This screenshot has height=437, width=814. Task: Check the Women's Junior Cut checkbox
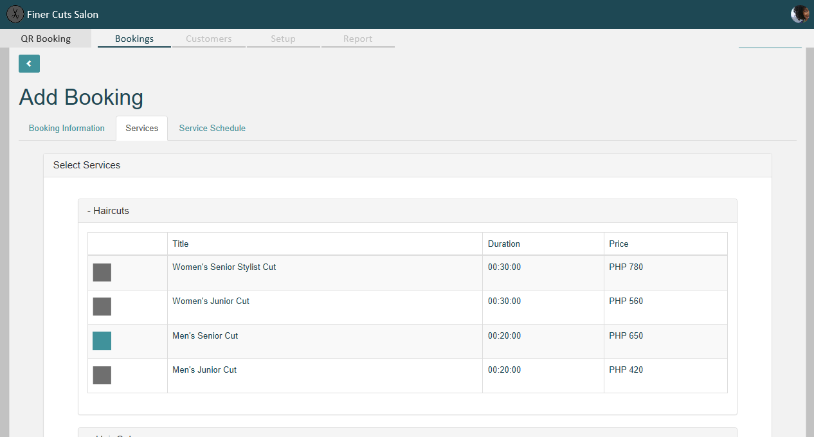(102, 307)
